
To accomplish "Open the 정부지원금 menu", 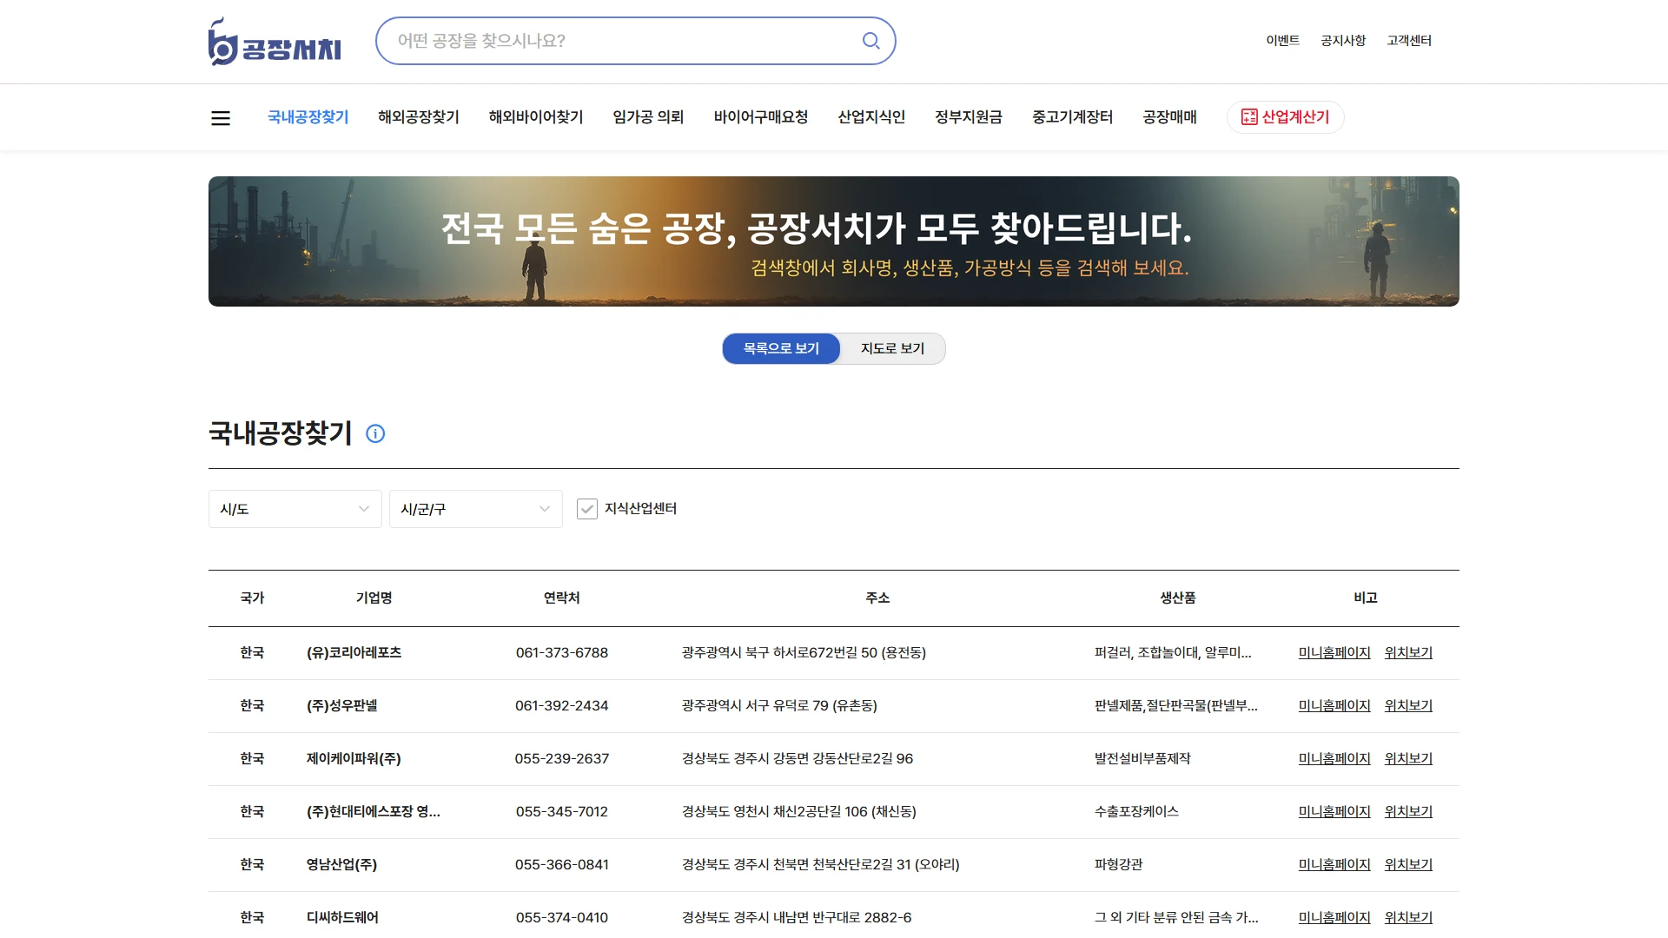I will tap(969, 117).
